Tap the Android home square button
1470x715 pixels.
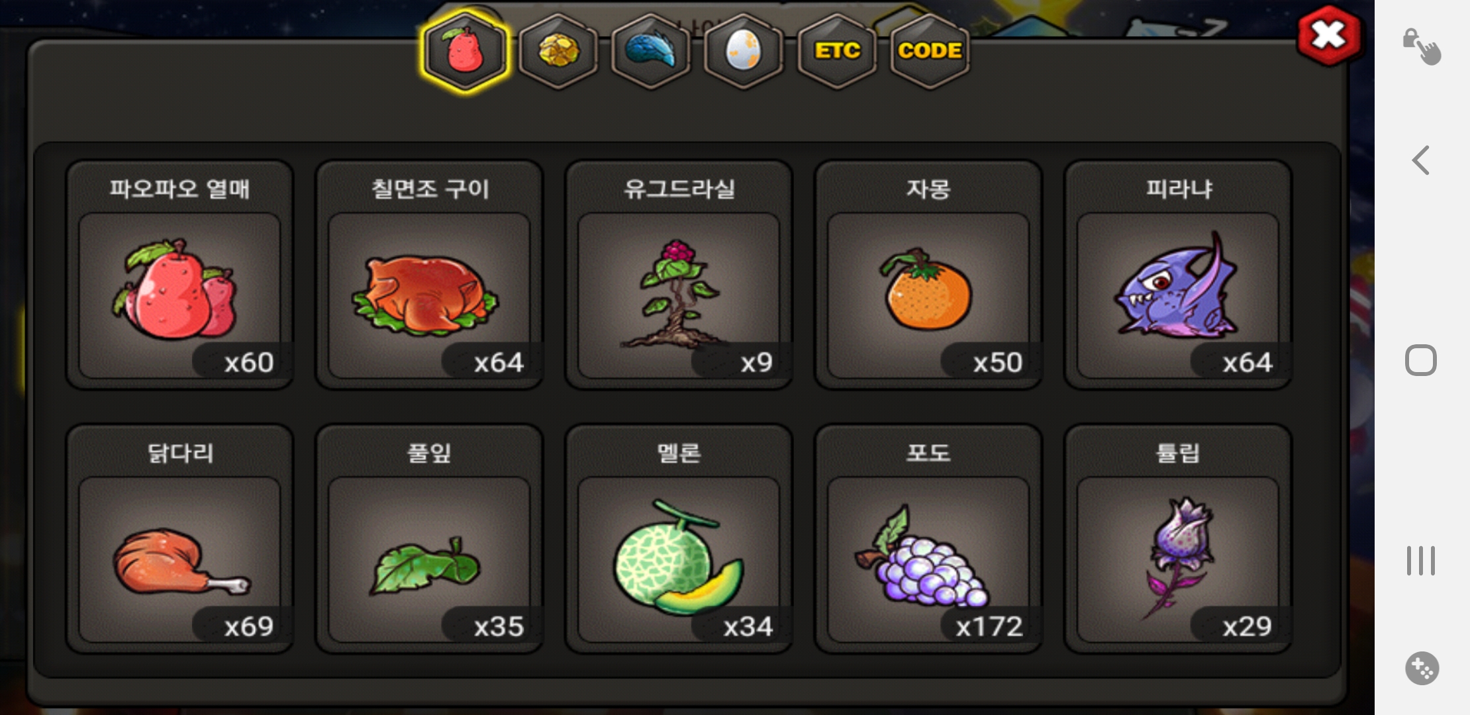[x=1421, y=360]
